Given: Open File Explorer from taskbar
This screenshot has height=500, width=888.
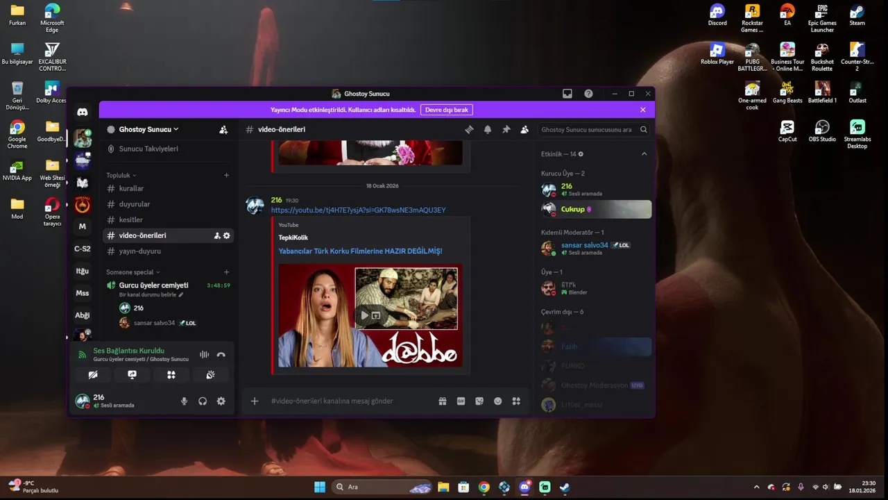Looking at the screenshot, I should 443,487.
